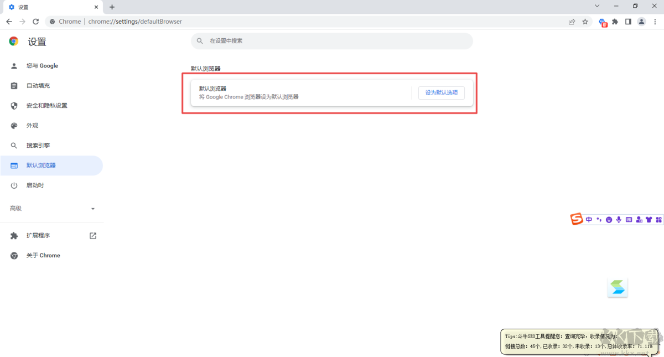Open a new tab with plus button
This screenshot has width=664, height=357.
(x=112, y=7)
